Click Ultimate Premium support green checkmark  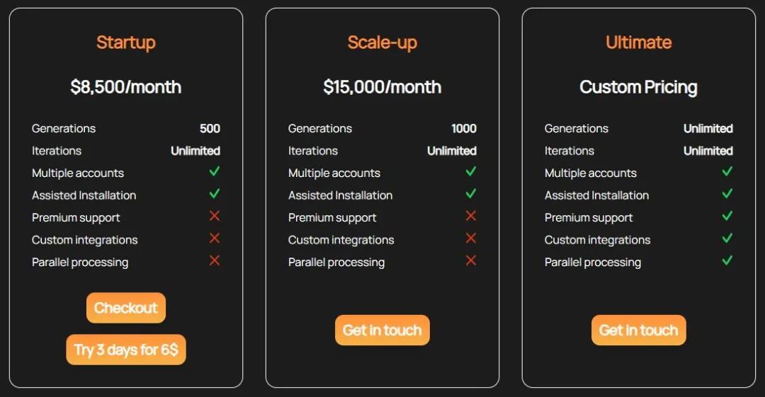click(x=727, y=216)
